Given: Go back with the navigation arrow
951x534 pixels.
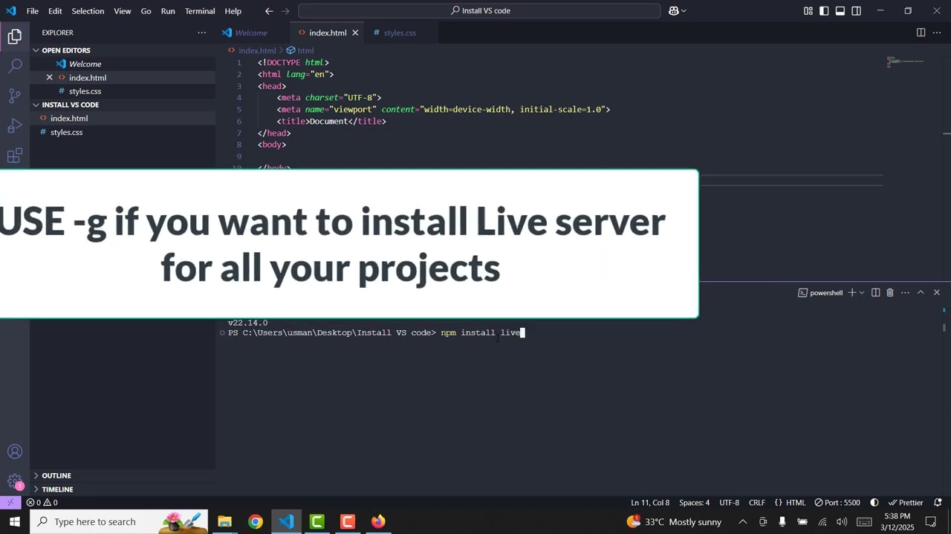Looking at the screenshot, I should [269, 11].
